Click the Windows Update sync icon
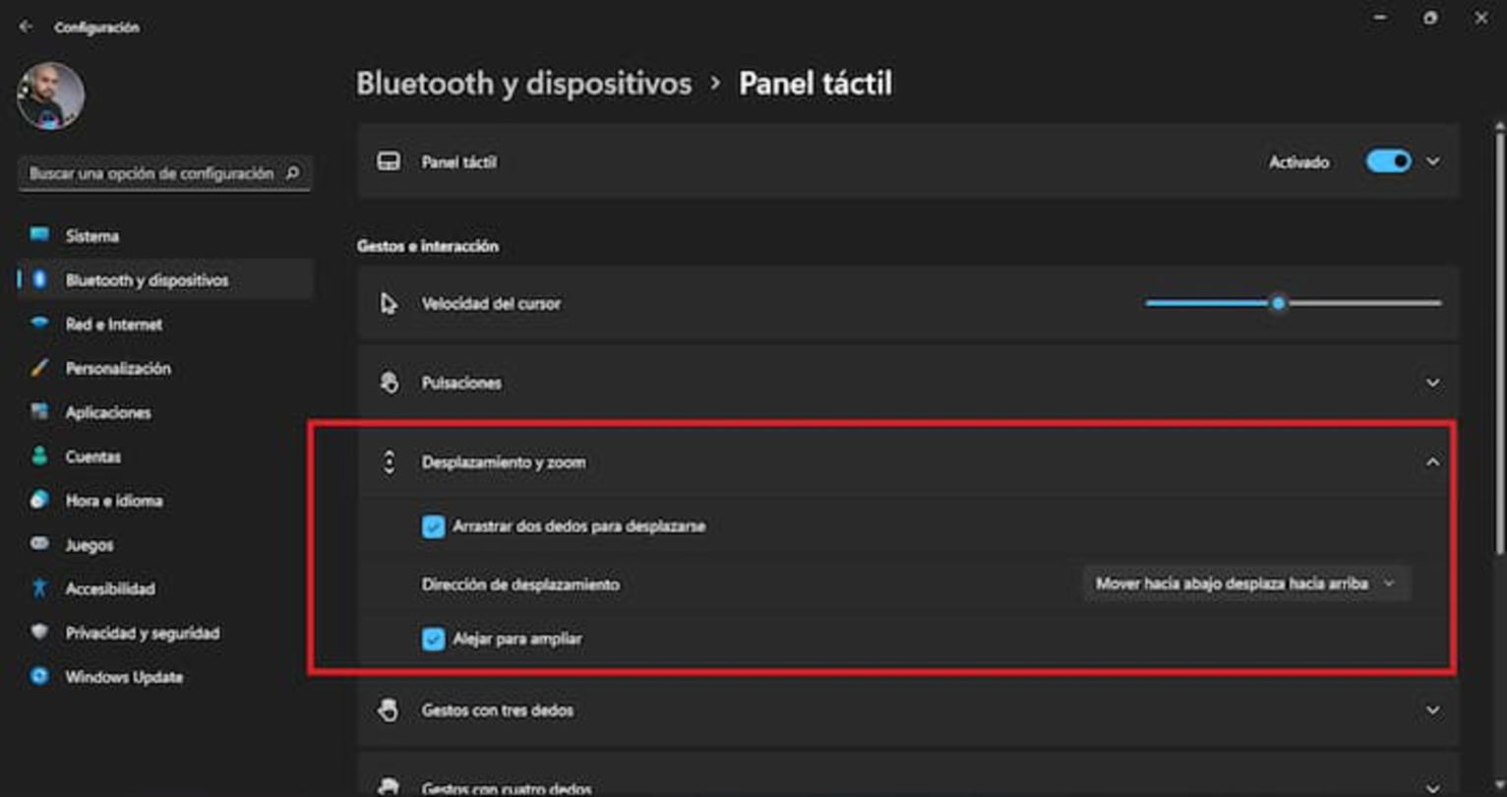This screenshot has height=797, width=1507. (x=39, y=677)
